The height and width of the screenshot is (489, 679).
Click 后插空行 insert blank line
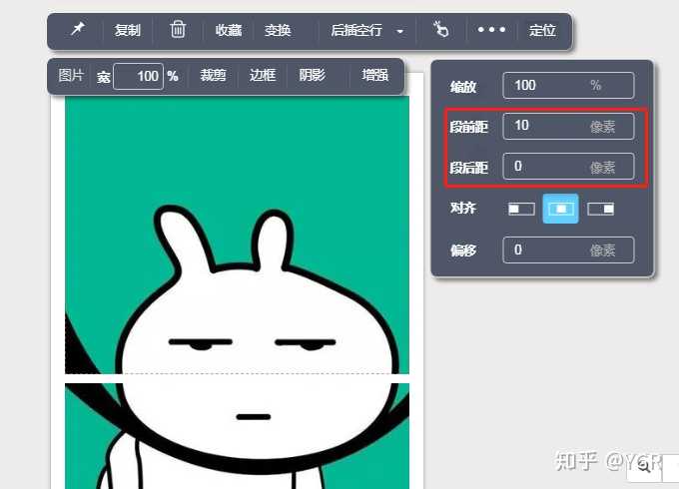point(356,30)
